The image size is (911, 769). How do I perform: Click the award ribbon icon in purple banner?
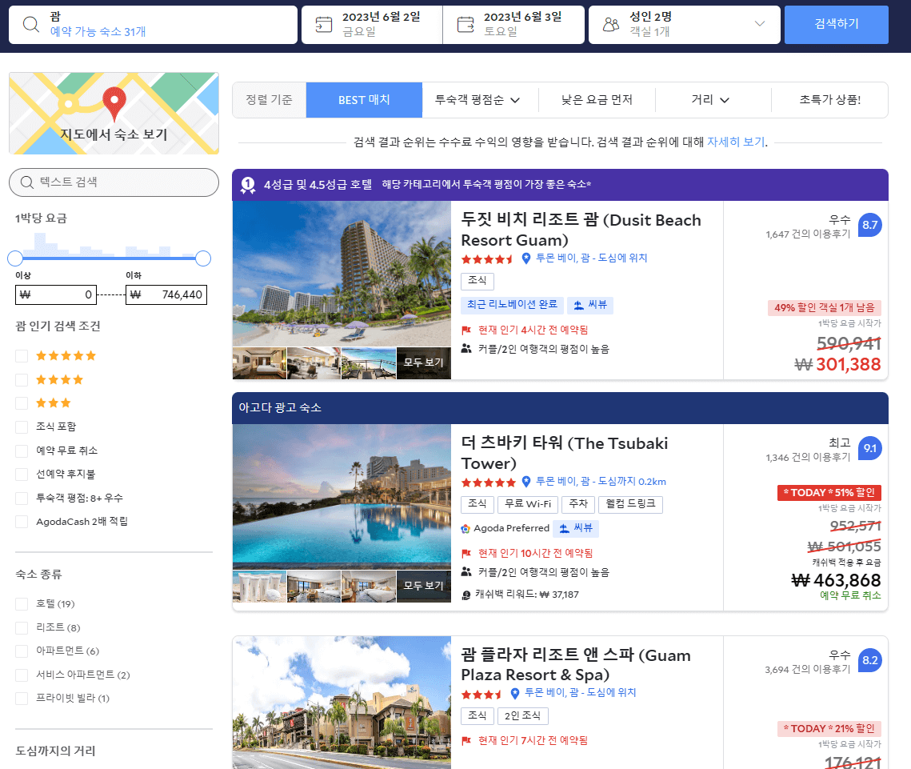[248, 185]
